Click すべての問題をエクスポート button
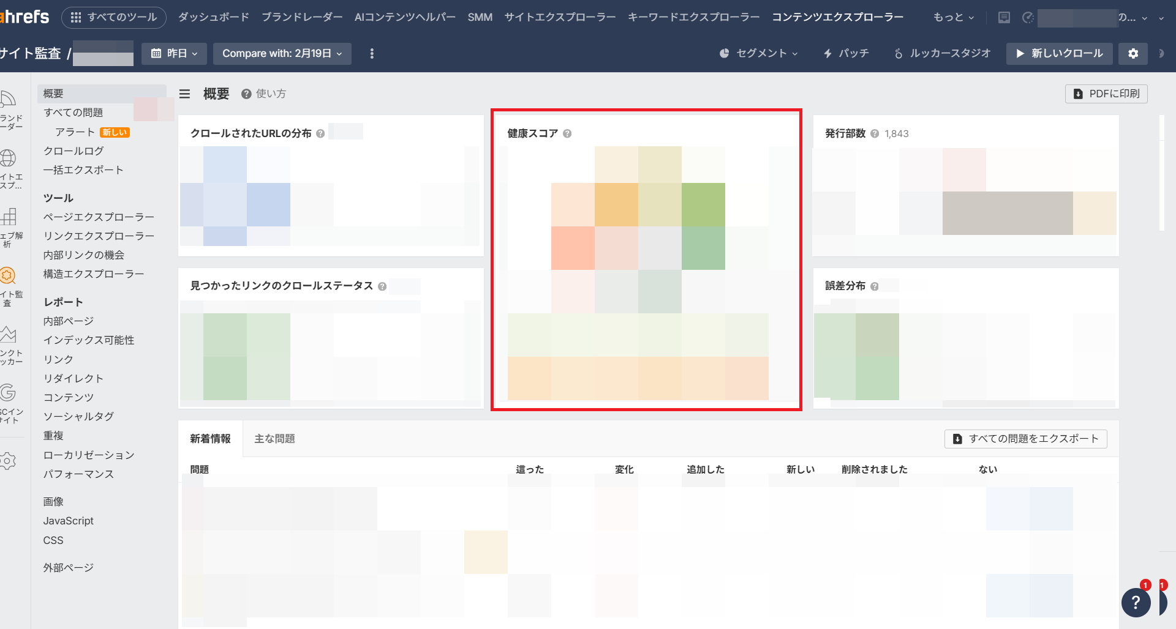 point(1025,439)
